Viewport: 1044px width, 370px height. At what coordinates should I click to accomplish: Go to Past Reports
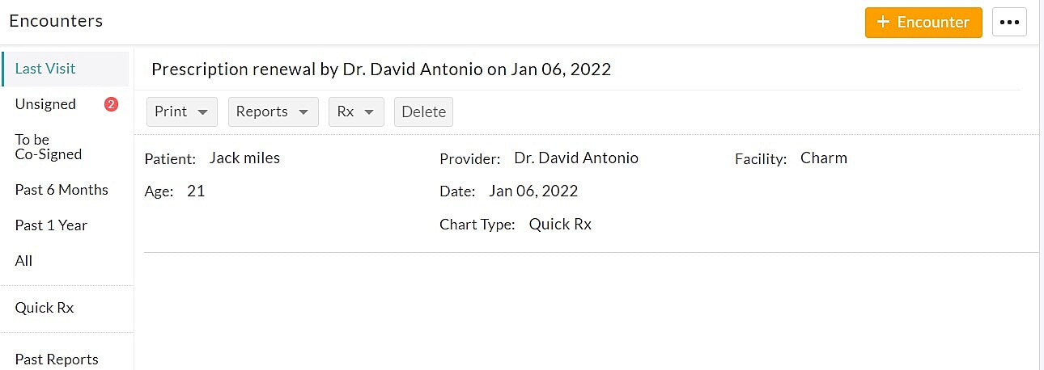[x=57, y=359]
